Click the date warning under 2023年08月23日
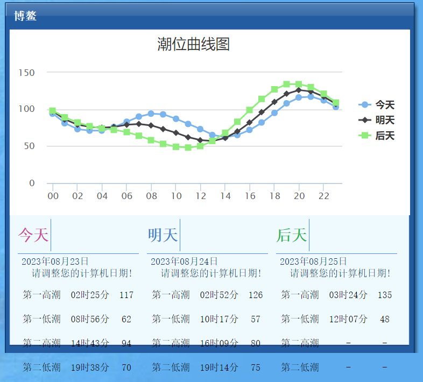 [x=82, y=273]
